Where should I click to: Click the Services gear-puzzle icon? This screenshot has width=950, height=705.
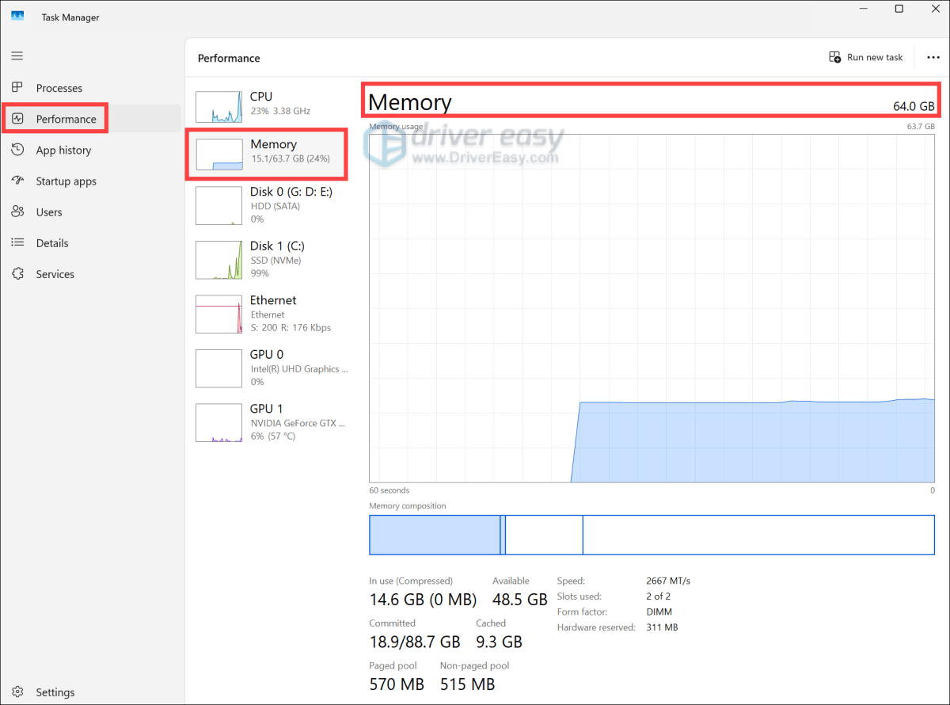click(17, 274)
